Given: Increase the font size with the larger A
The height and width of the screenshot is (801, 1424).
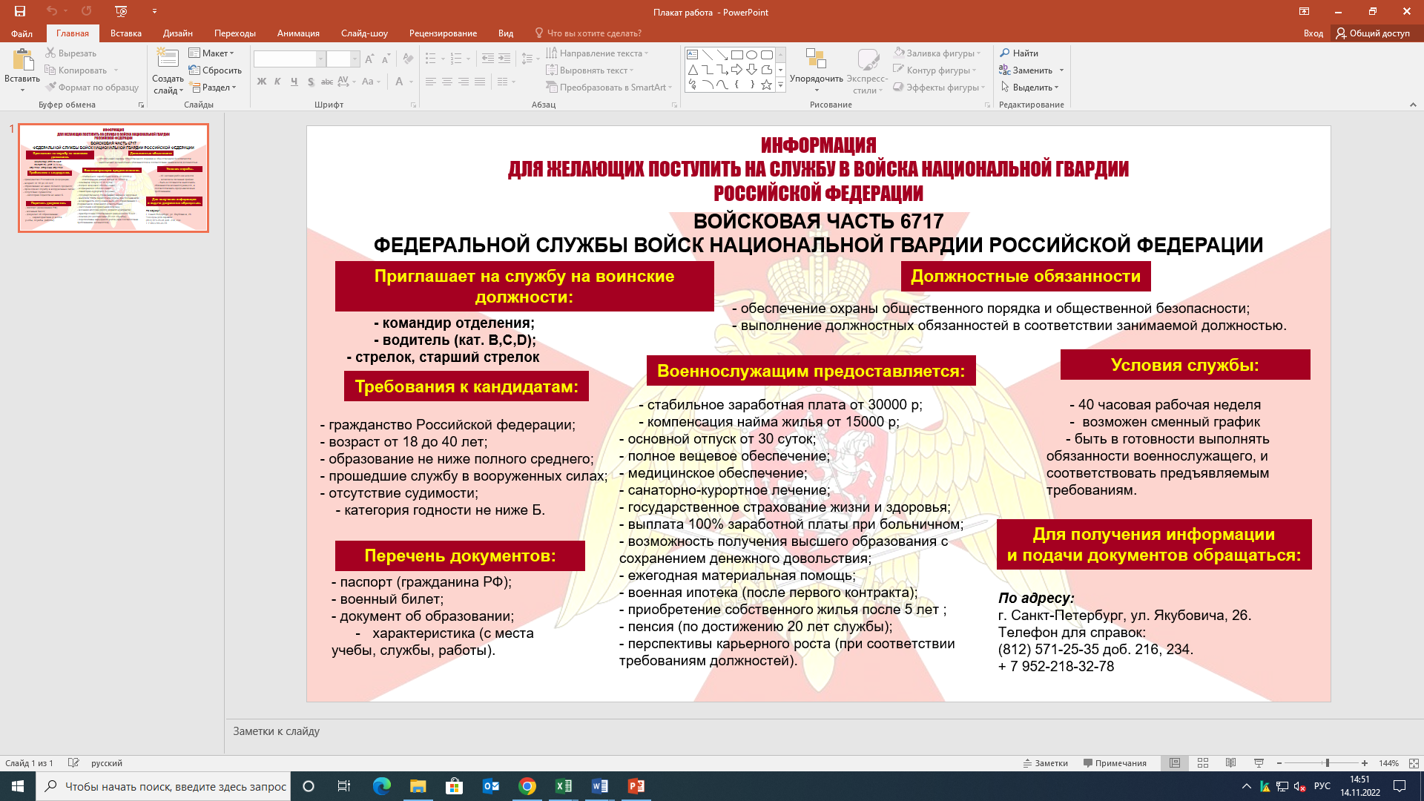Looking at the screenshot, I should 369,59.
